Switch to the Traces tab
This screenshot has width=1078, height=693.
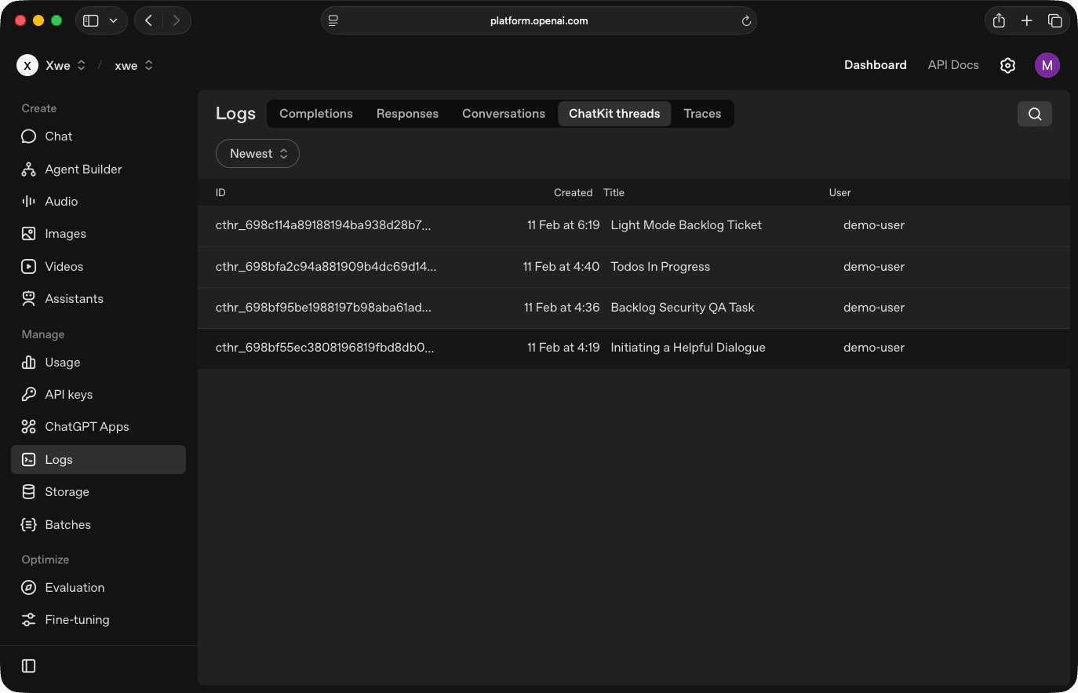701,113
